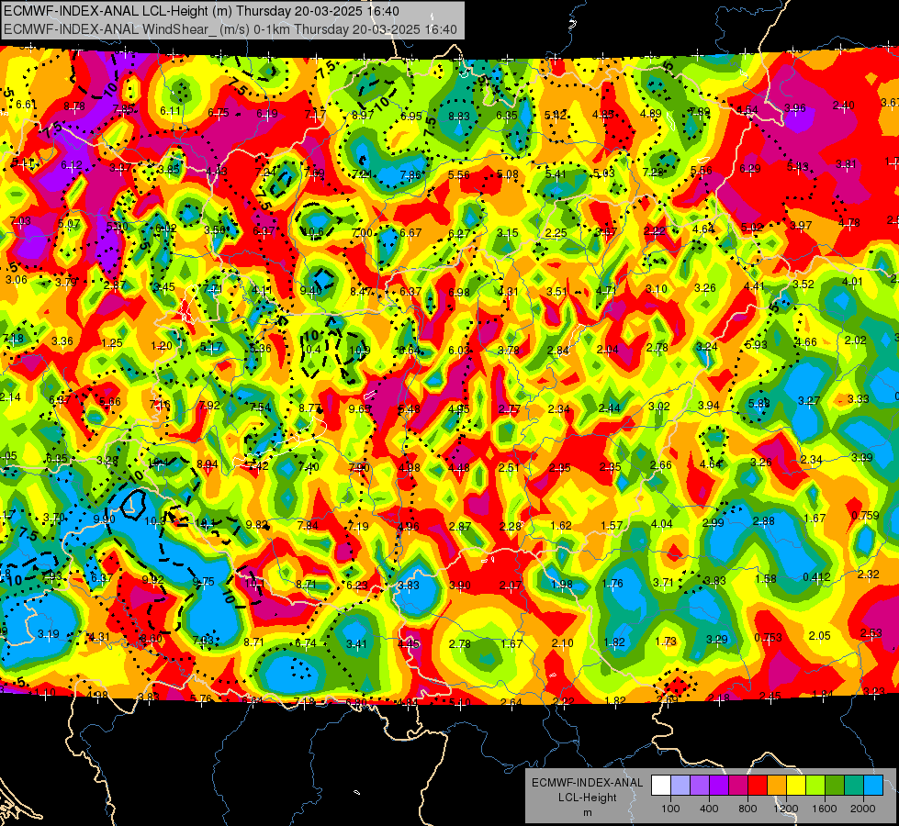
Task: Click the legend tick value '800'
Action: point(747,809)
